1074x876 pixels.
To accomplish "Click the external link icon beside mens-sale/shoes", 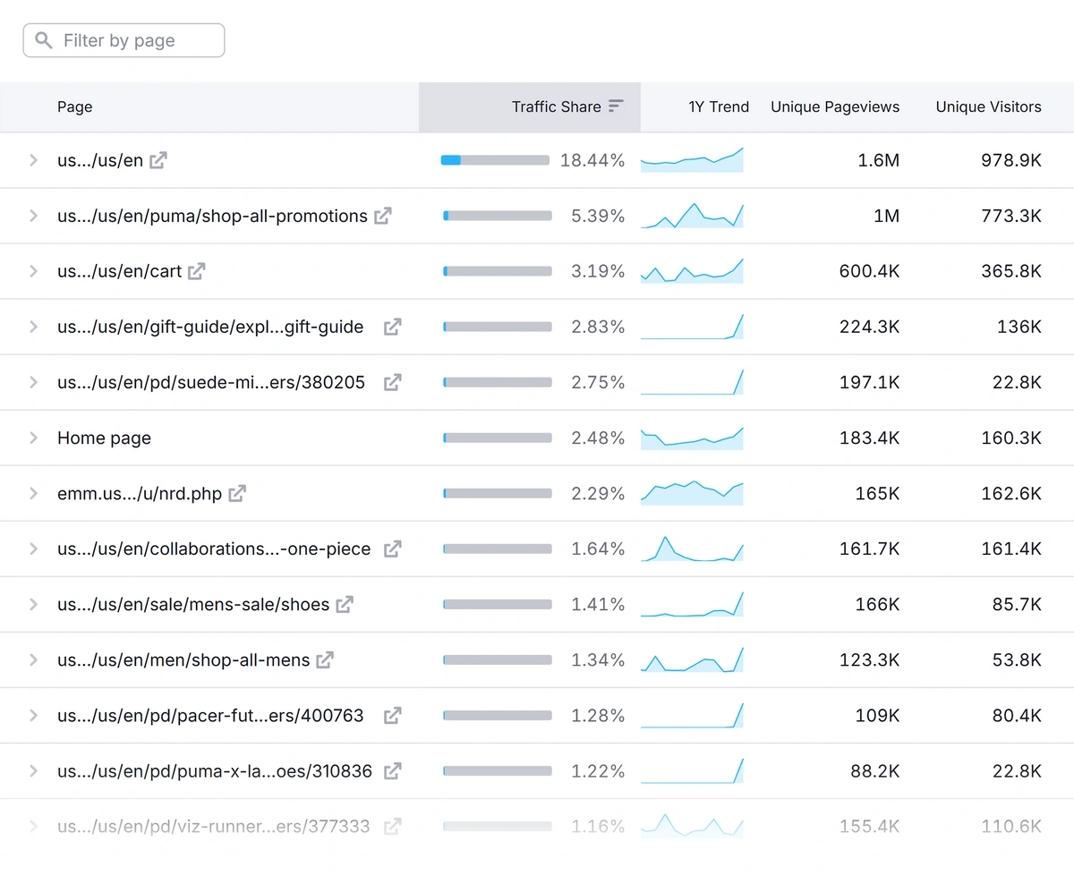I will coord(344,604).
